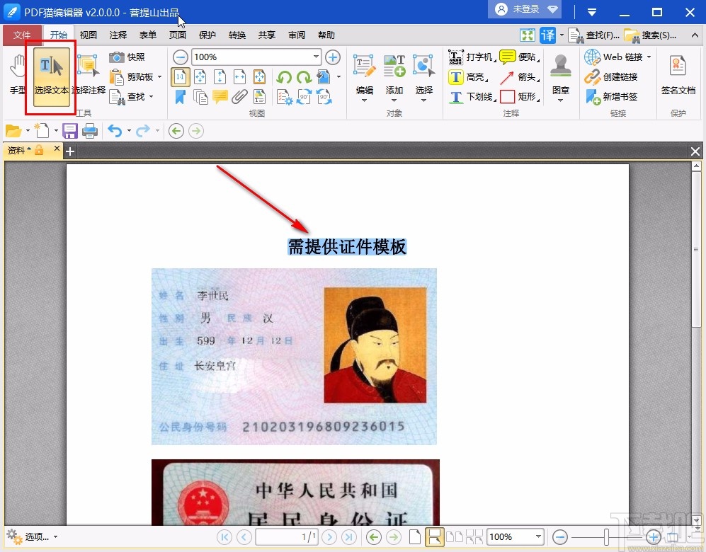Create a 新增书签 bookmark
Screen dimensions: 706x552
point(619,96)
